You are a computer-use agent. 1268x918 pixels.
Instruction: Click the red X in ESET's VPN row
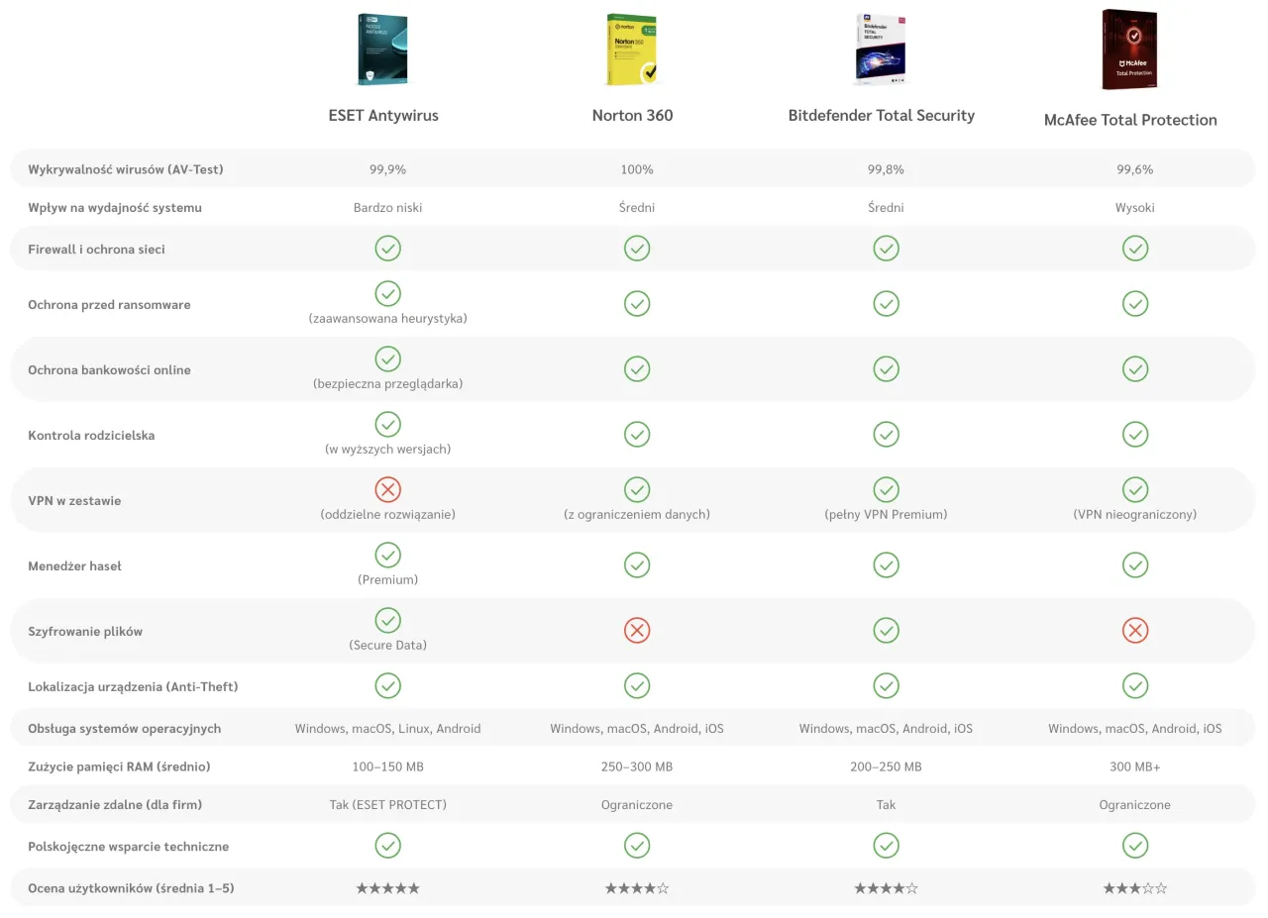click(387, 489)
